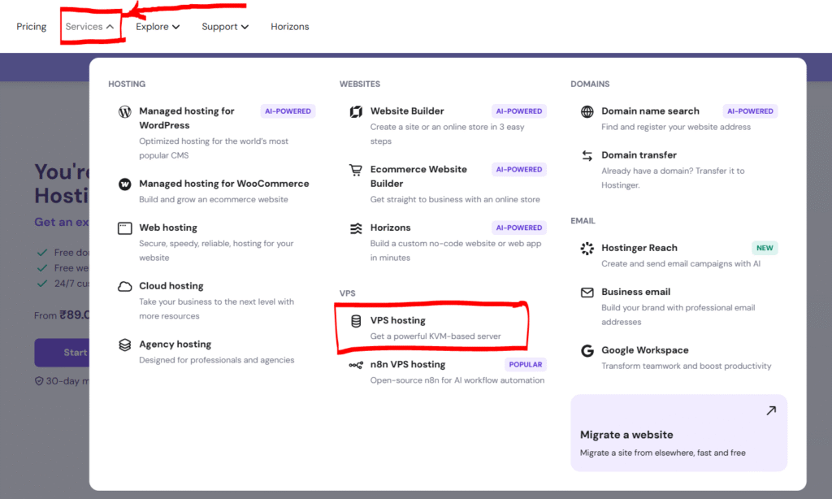This screenshot has width=832, height=499.
Task: Open the Pricing page
Action: pyautogui.click(x=32, y=27)
